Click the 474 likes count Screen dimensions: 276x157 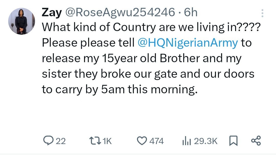coord(156,141)
